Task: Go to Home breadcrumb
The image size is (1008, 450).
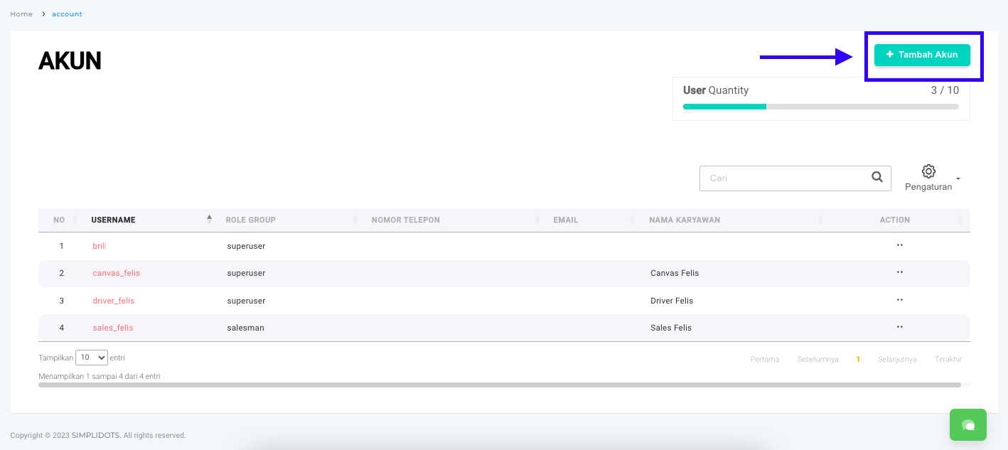Action: [x=21, y=14]
